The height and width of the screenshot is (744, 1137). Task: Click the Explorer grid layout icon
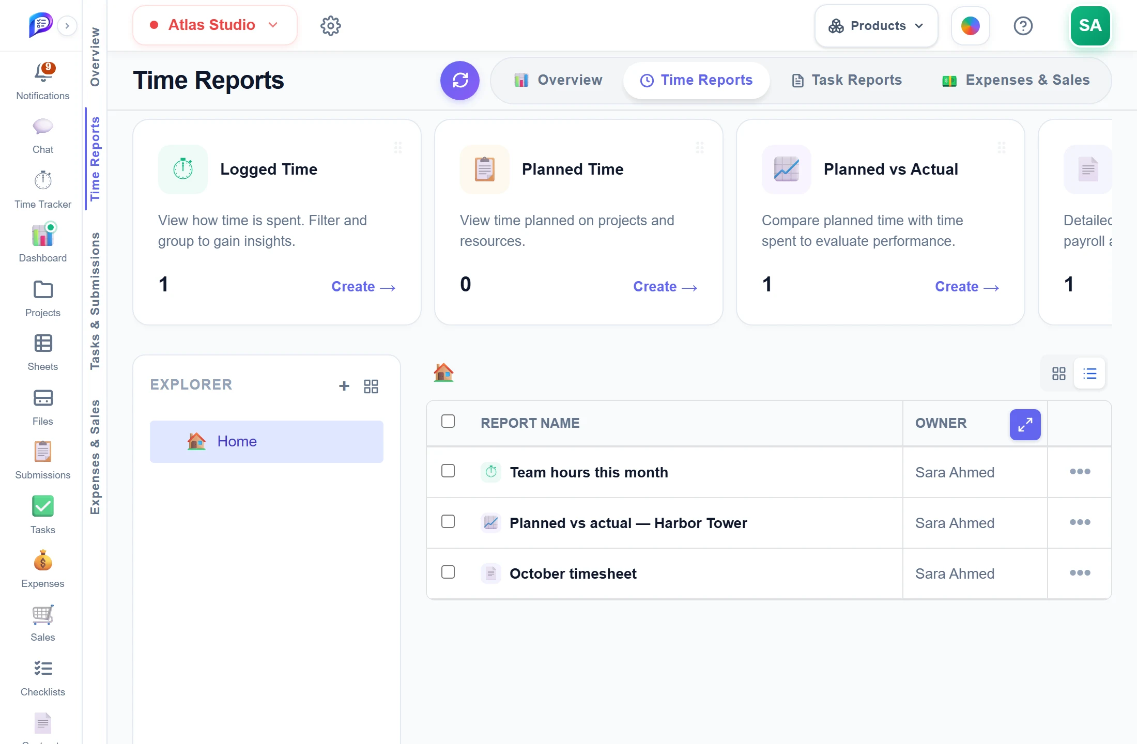371,386
